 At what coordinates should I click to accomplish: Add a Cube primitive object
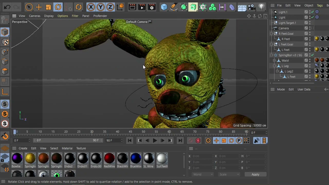coord(164,7)
